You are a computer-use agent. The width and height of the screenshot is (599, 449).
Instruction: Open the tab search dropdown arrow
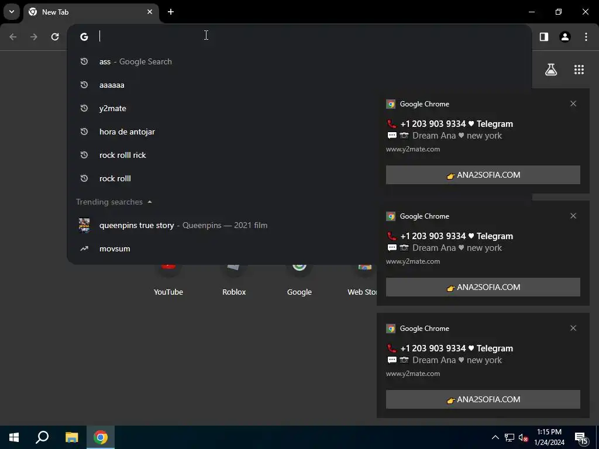tap(12, 12)
